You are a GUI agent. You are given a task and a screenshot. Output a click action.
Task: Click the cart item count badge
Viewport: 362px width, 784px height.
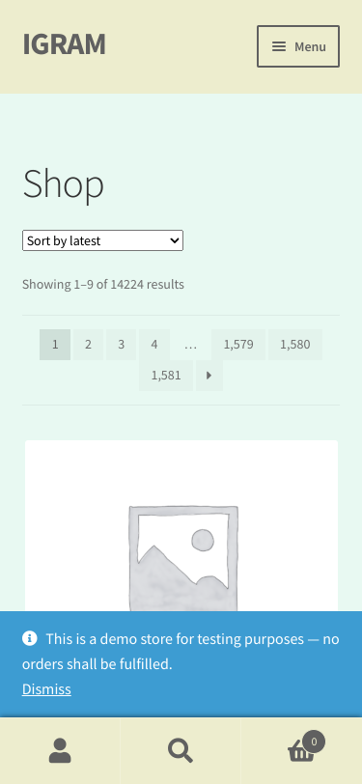314,742
